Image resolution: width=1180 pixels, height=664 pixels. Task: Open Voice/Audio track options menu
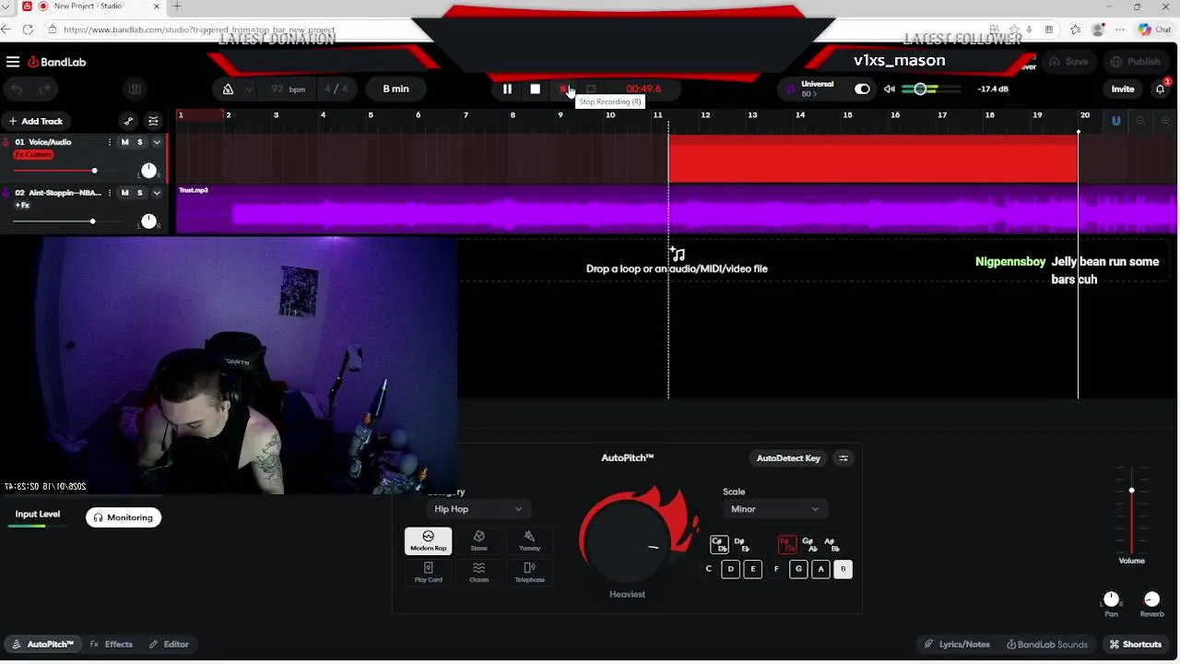click(x=110, y=142)
